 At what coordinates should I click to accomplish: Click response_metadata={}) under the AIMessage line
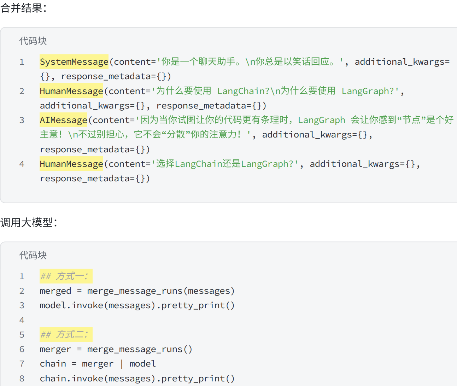[x=95, y=150]
